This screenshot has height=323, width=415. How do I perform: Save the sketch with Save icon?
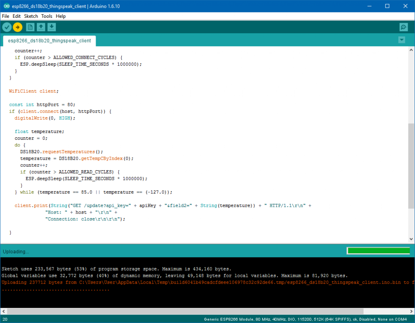click(x=51, y=27)
